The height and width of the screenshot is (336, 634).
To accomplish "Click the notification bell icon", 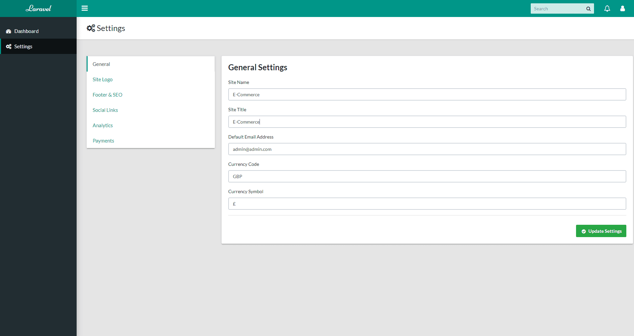I will coord(607,8).
